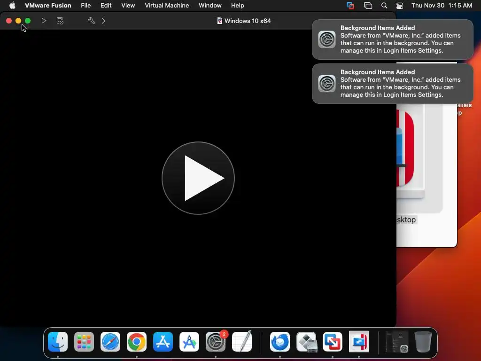Open the File menu
The height and width of the screenshot is (361, 481).
coord(85,5)
